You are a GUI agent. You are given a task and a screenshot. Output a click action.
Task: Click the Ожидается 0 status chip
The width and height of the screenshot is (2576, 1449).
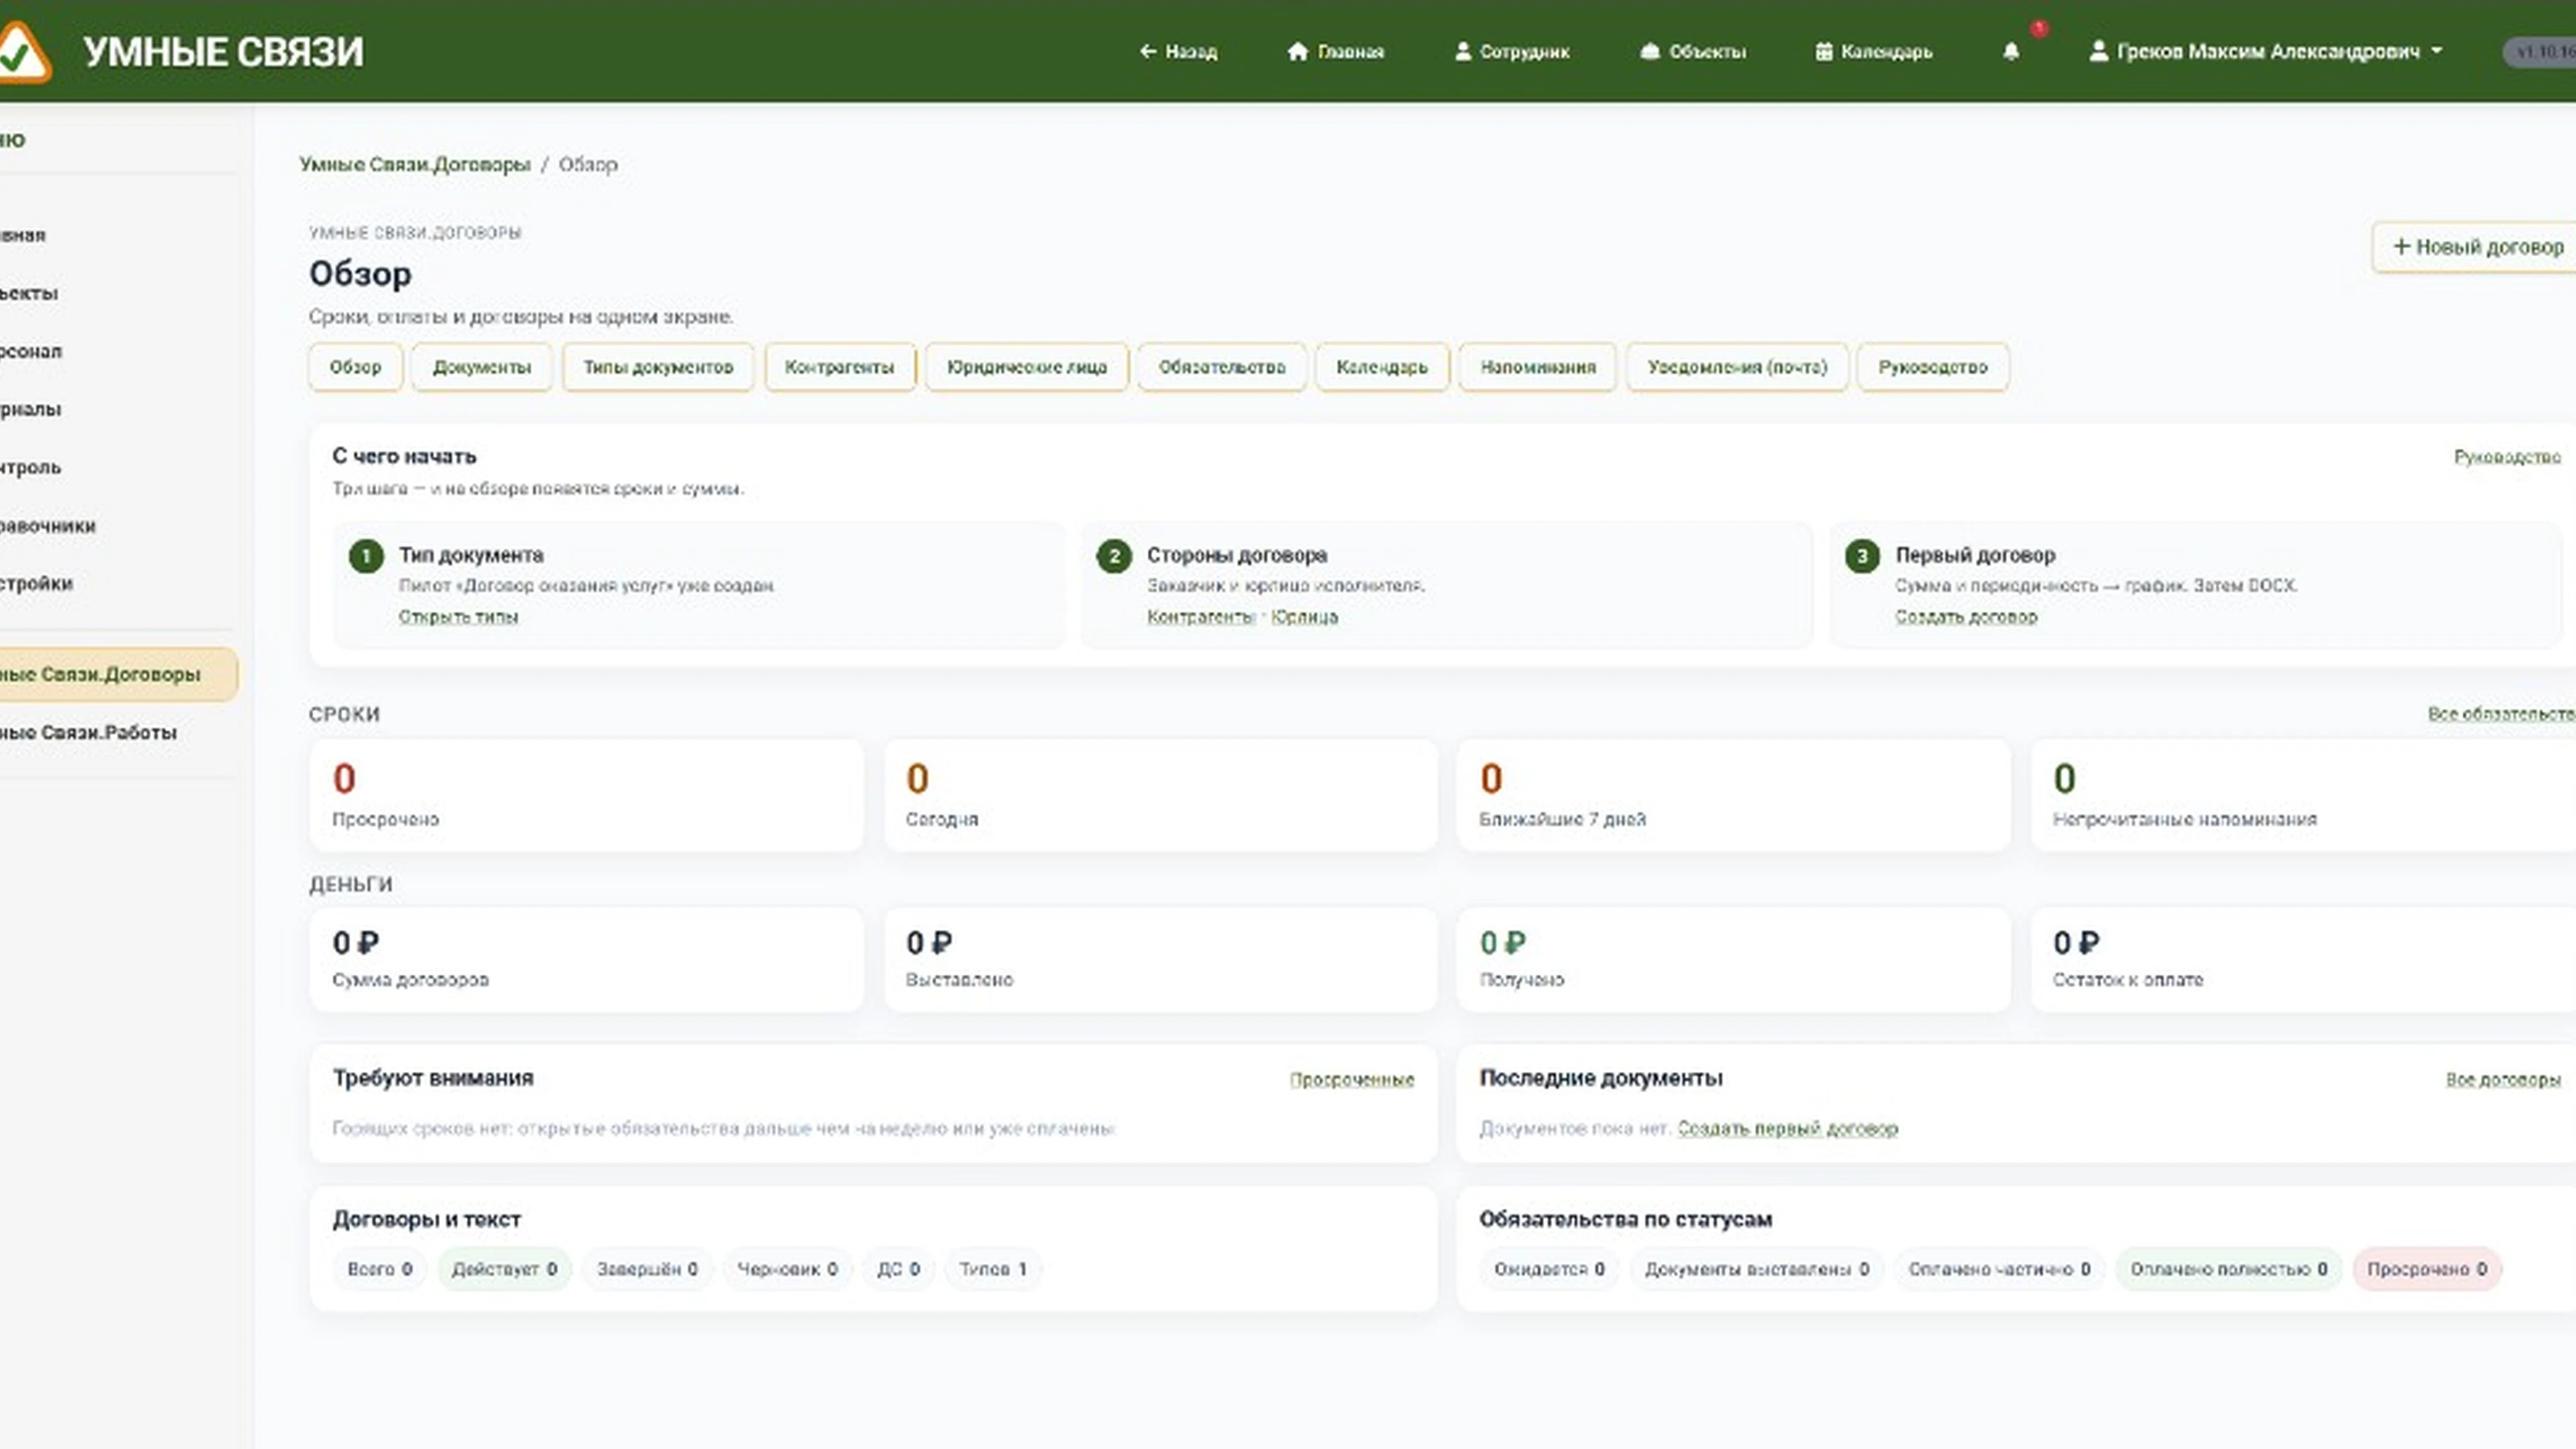coord(1549,1269)
